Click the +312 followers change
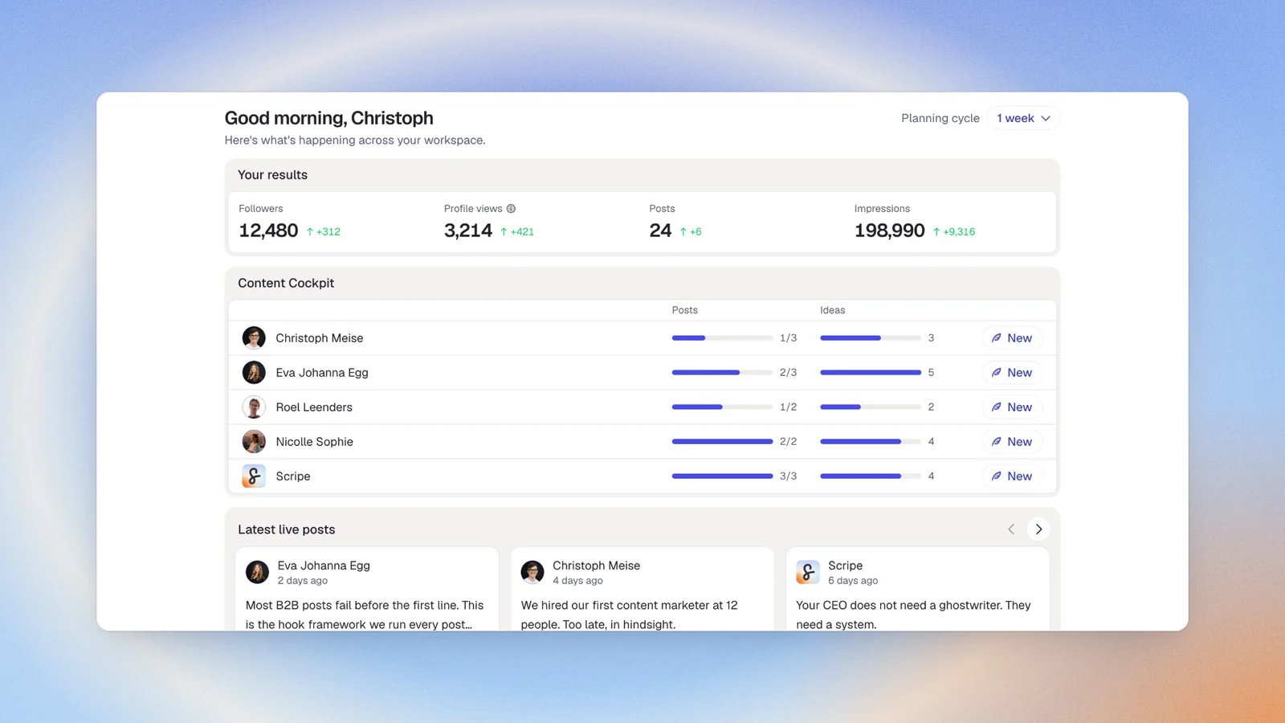The height and width of the screenshot is (723, 1285). pyautogui.click(x=324, y=231)
